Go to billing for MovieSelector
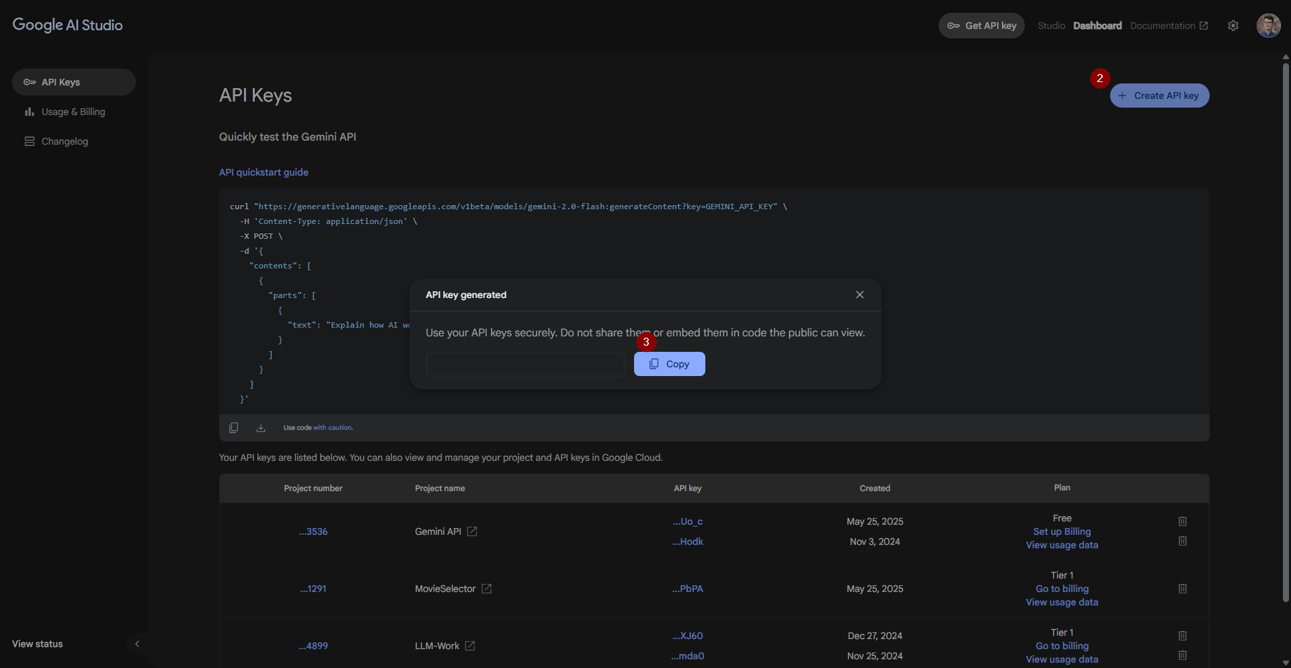This screenshot has width=1291, height=668. [x=1062, y=589]
